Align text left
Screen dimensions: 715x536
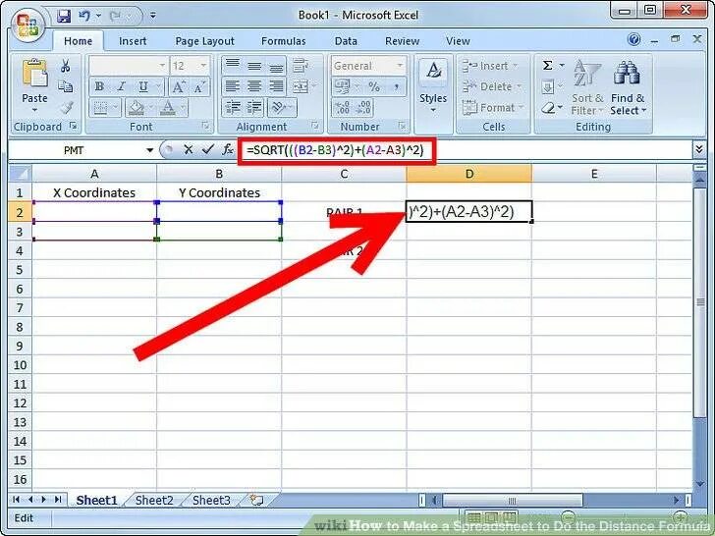tap(233, 86)
